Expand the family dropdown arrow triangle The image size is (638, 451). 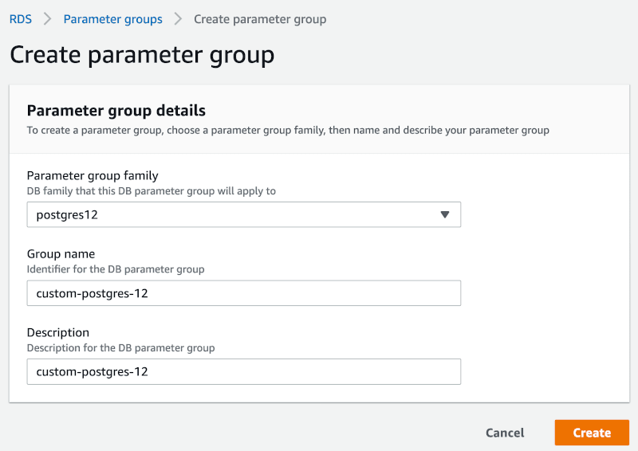(445, 214)
